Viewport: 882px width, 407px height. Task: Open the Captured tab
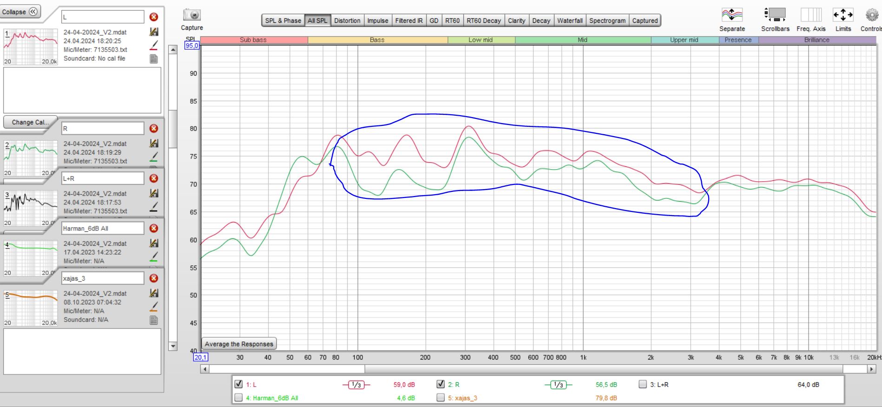(645, 20)
